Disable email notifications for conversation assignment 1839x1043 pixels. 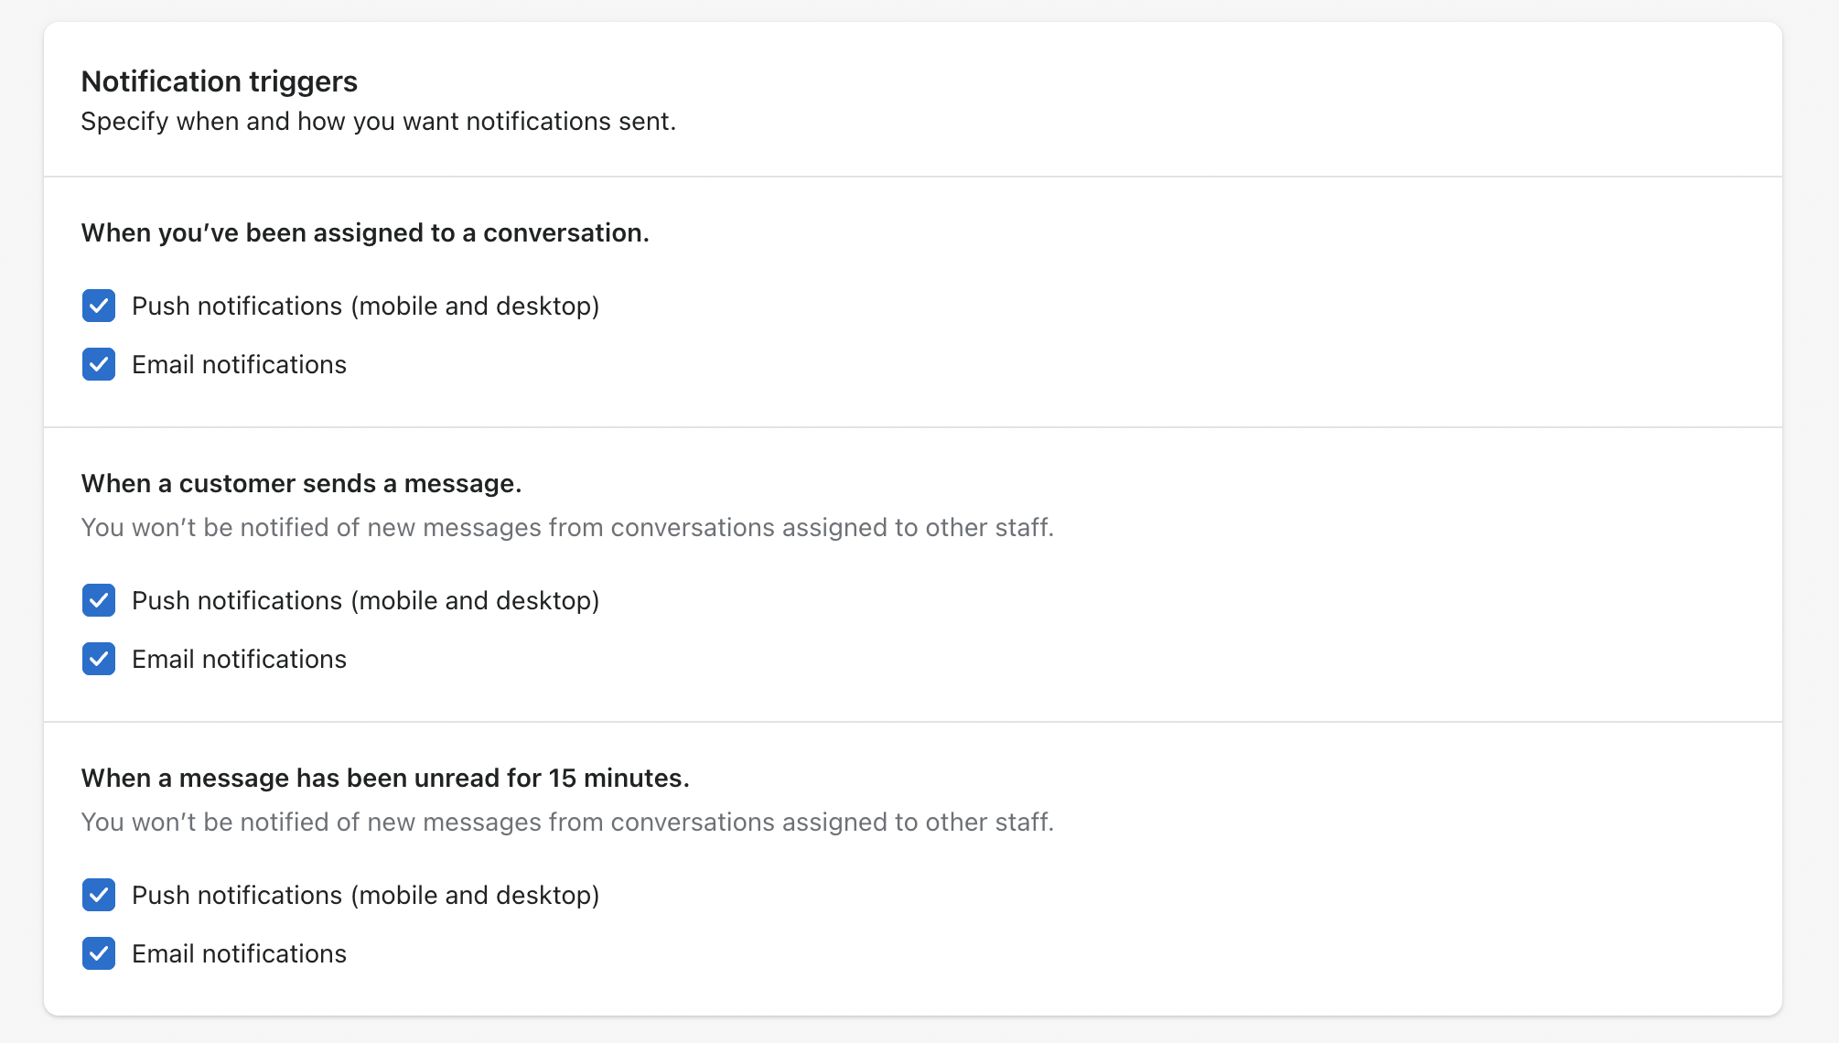coord(98,363)
